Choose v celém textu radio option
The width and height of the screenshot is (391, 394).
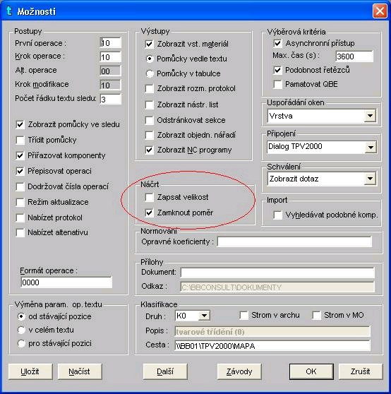(21, 330)
